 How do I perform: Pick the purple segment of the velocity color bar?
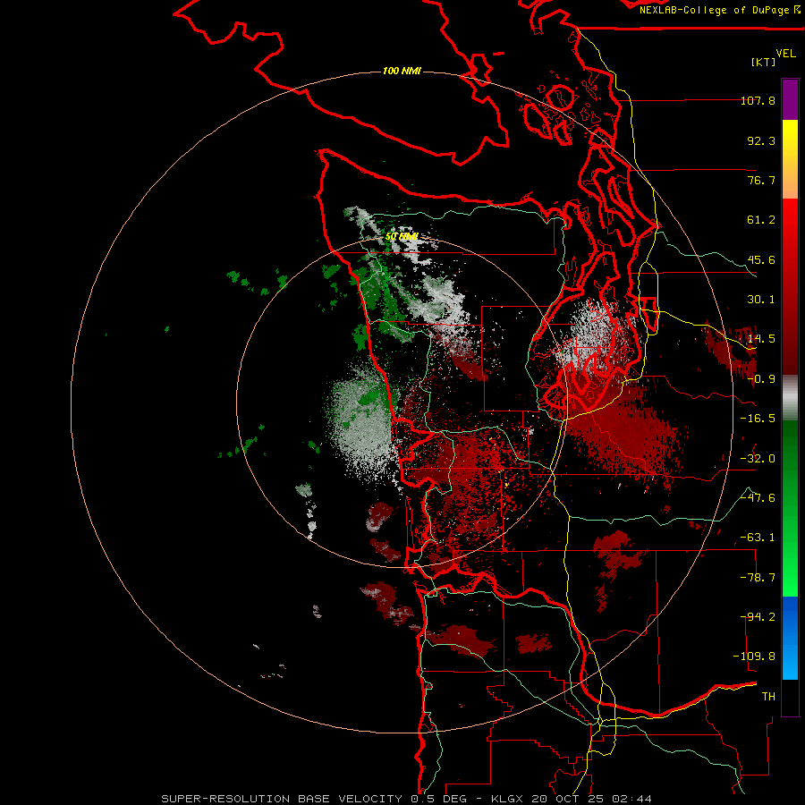click(x=790, y=99)
